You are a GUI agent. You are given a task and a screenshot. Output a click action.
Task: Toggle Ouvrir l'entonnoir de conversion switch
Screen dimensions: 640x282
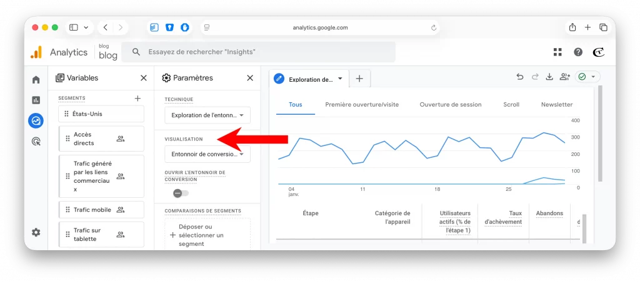point(181,193)
